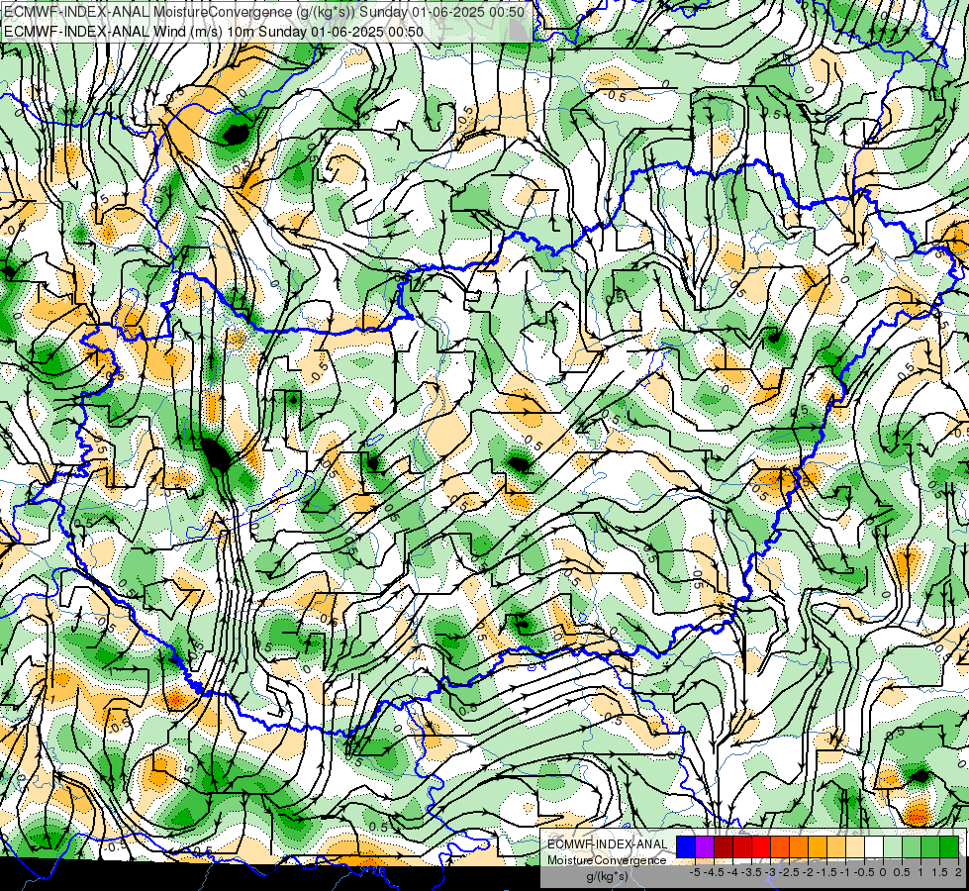Pick the darkest green swatch before 2
The image size is (969, 891).
point(949,846)
